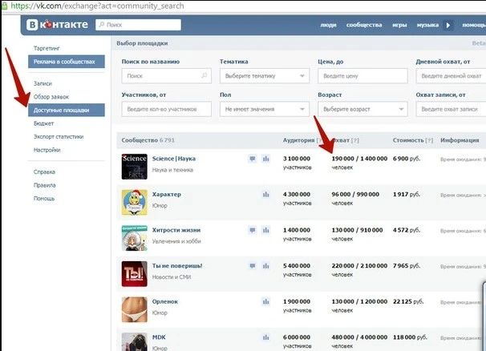Open the comment icon for Ты не поверишь!
This screenshot has width=486, height=351.
253,266
